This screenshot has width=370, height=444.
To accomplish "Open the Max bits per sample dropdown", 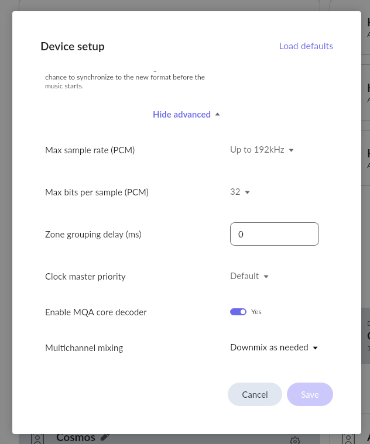I will tap(239, 192).
